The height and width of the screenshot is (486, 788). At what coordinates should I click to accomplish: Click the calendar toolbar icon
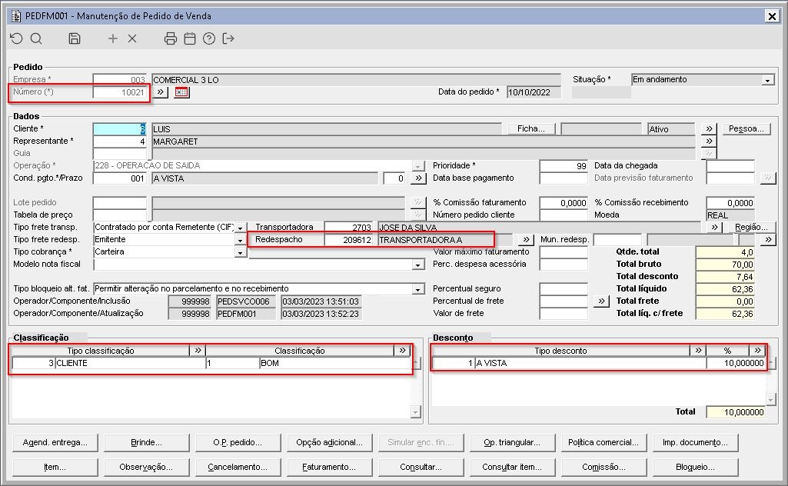coord(190,38)
